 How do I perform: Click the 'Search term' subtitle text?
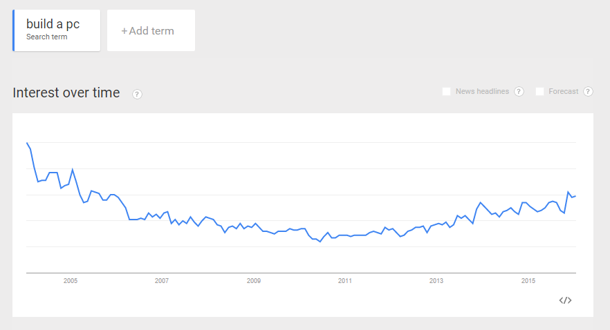pos(47,37)
